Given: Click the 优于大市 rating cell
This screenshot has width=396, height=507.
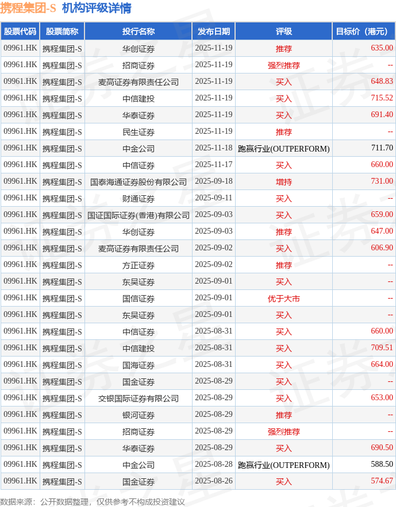Looking at the screenshot, I should 284,299.
